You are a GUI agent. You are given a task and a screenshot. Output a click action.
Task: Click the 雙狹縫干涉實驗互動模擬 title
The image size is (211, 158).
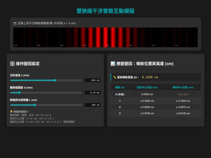tap(105, 11)
